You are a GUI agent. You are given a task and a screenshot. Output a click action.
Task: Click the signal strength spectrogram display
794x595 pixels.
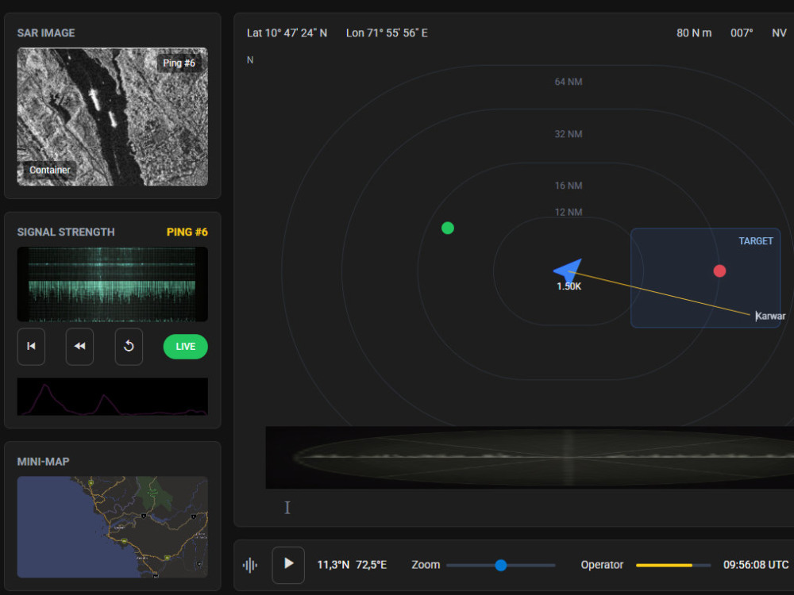(113, 284)
